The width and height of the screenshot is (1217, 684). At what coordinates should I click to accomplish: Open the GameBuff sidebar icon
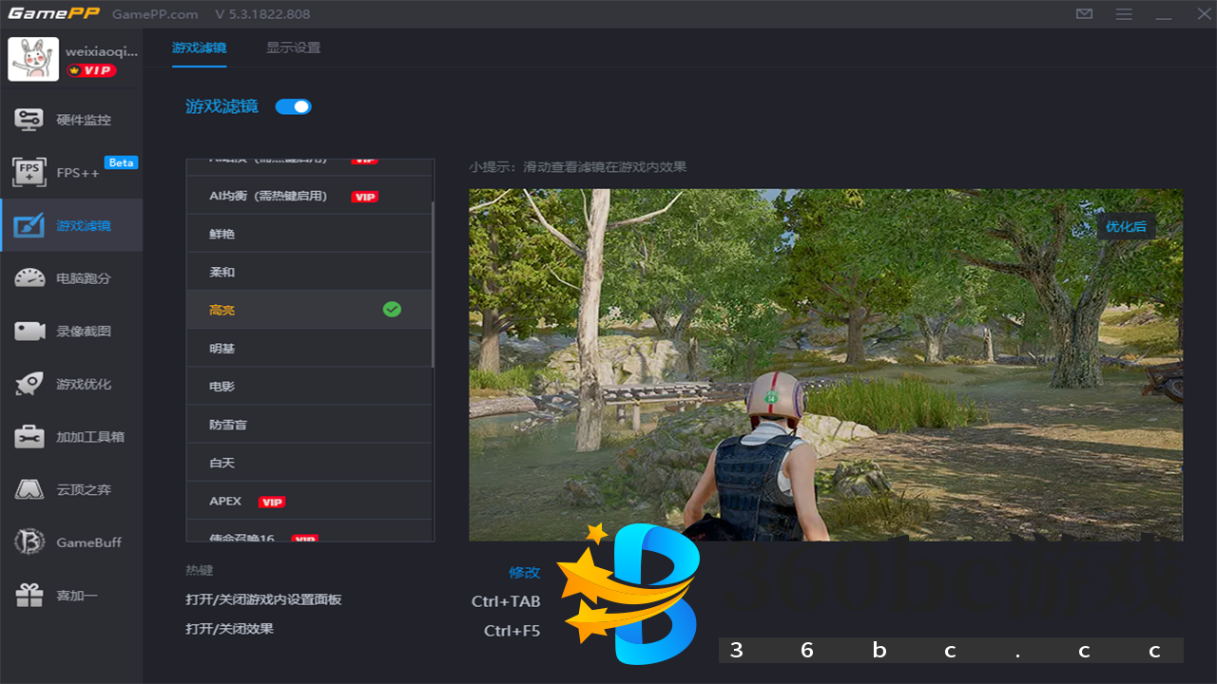tap(29, 542)
